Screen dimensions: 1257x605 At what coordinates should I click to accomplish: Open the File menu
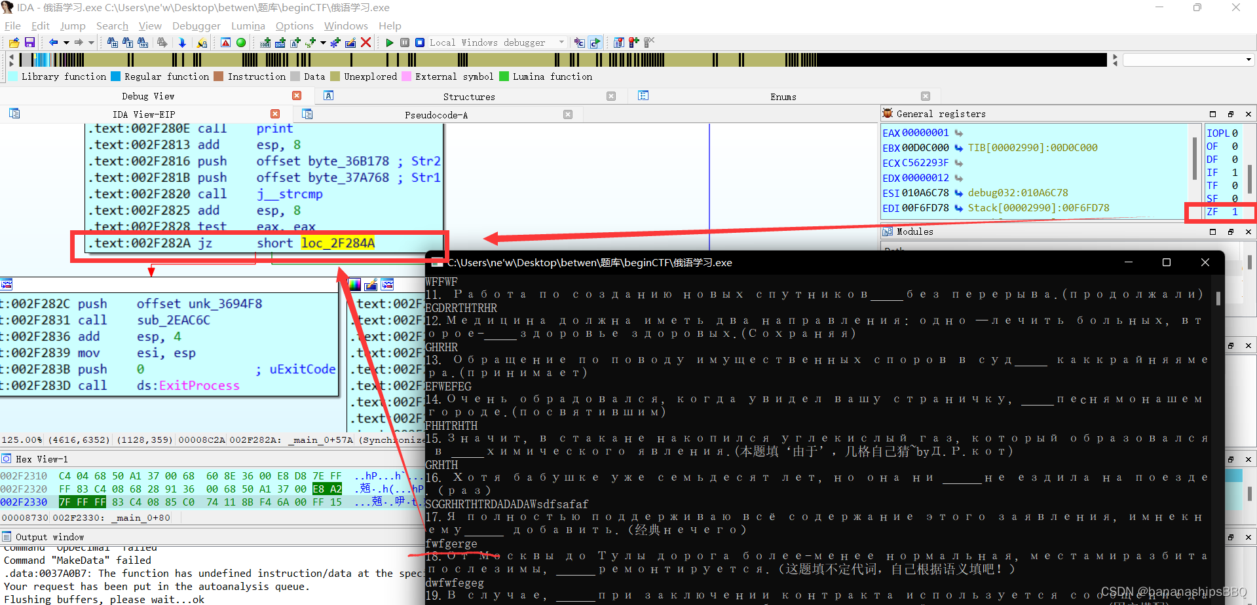coord(12,26)
